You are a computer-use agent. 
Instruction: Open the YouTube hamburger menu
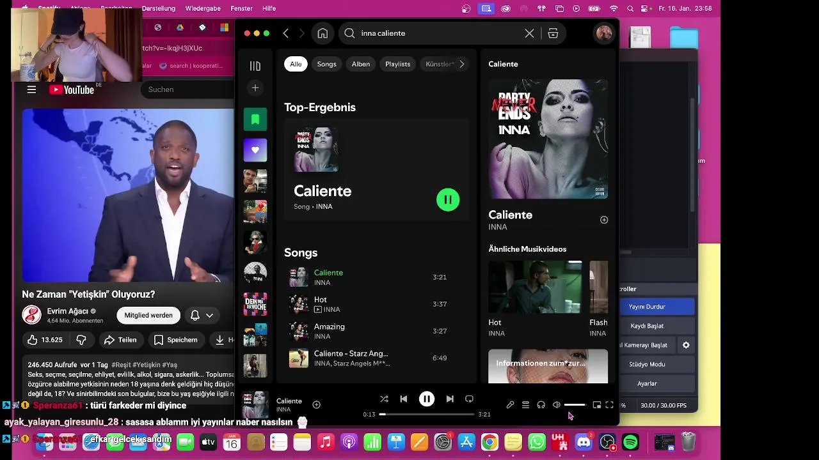click(31, 89)
